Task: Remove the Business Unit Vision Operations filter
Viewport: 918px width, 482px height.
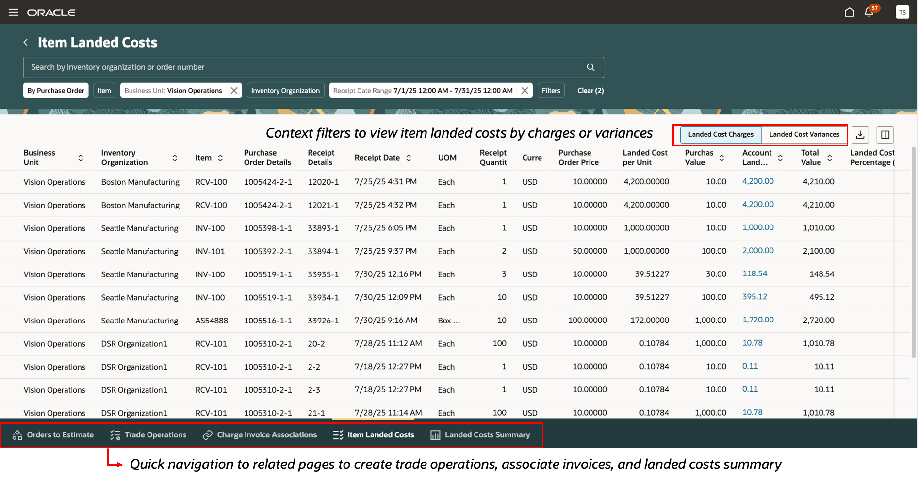Action: click(x=234, y=91)
